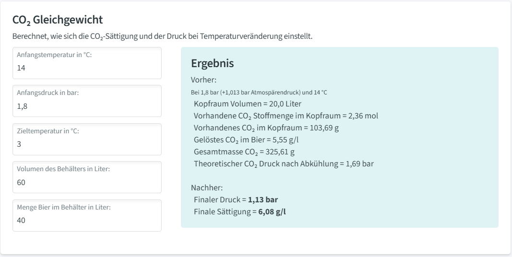The width and height of the screenshot is (512, 257).
Task: Click the Nachher: label
Action: [x=207, y=187]
